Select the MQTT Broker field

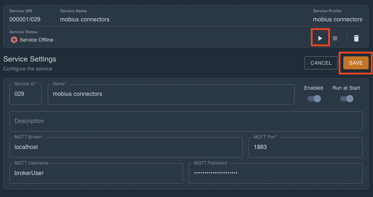[x=126, y=147]
